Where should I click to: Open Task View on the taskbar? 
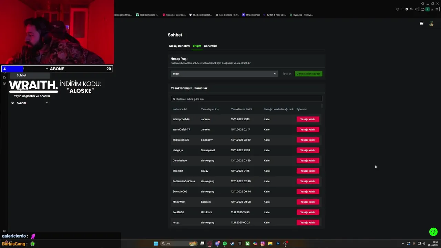[x=202, y=244]
